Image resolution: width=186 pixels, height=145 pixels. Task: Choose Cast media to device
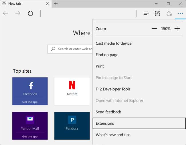[114, 43]
